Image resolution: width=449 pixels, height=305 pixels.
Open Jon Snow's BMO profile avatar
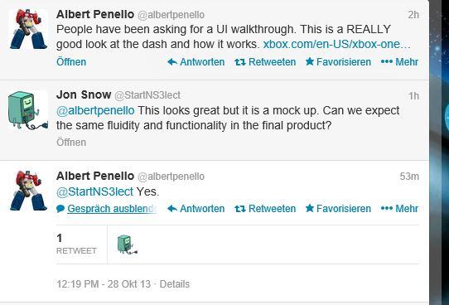[28, 110]
